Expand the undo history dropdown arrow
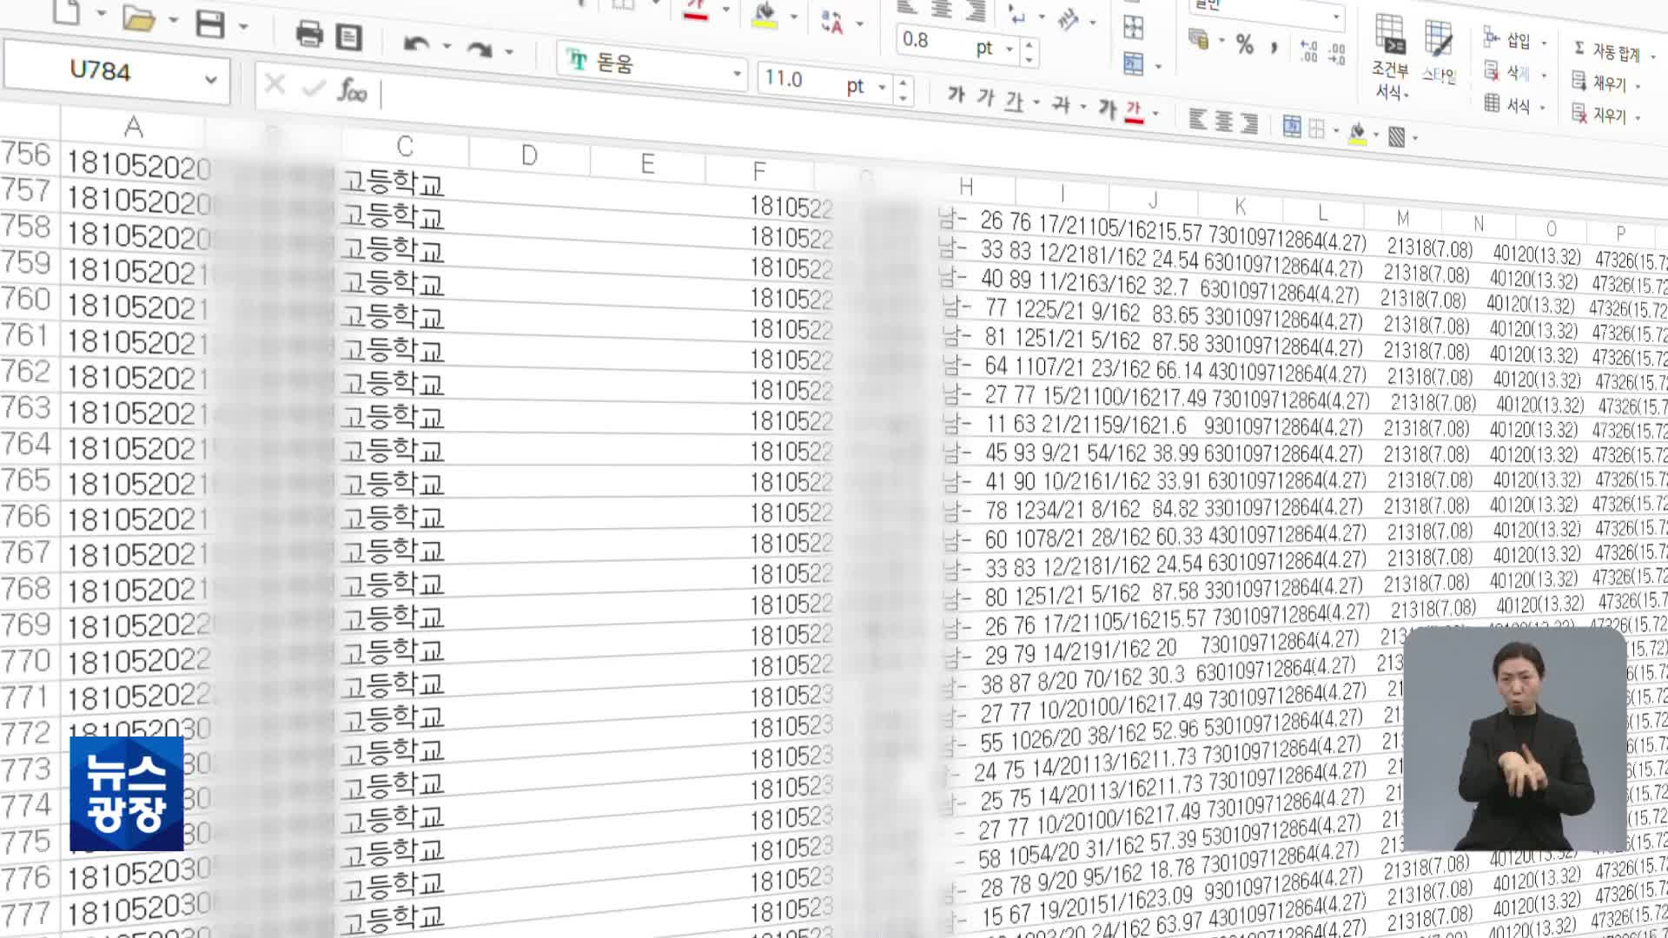This screenshot has width=1668, height=938. point(447,46)
